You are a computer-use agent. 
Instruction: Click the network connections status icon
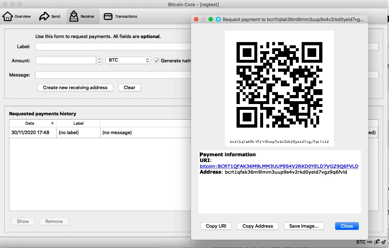point(377,242)
